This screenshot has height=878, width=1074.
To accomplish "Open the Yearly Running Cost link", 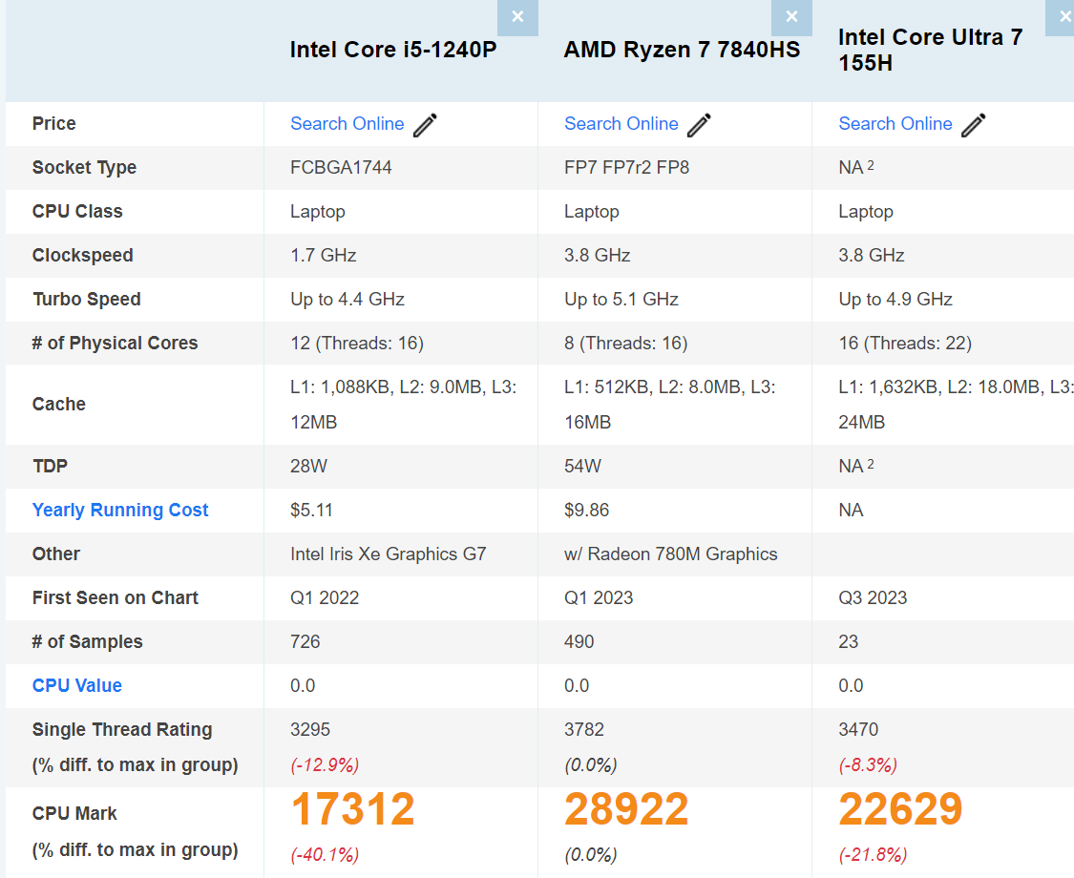I will (x=120, y=511).
